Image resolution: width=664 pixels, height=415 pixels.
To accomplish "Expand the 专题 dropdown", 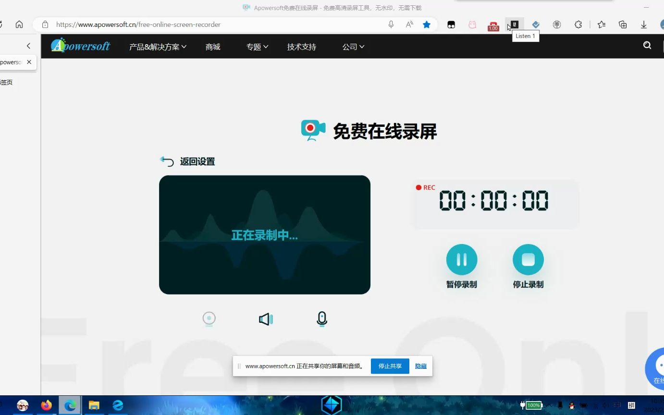I will (x=257, y=47).
